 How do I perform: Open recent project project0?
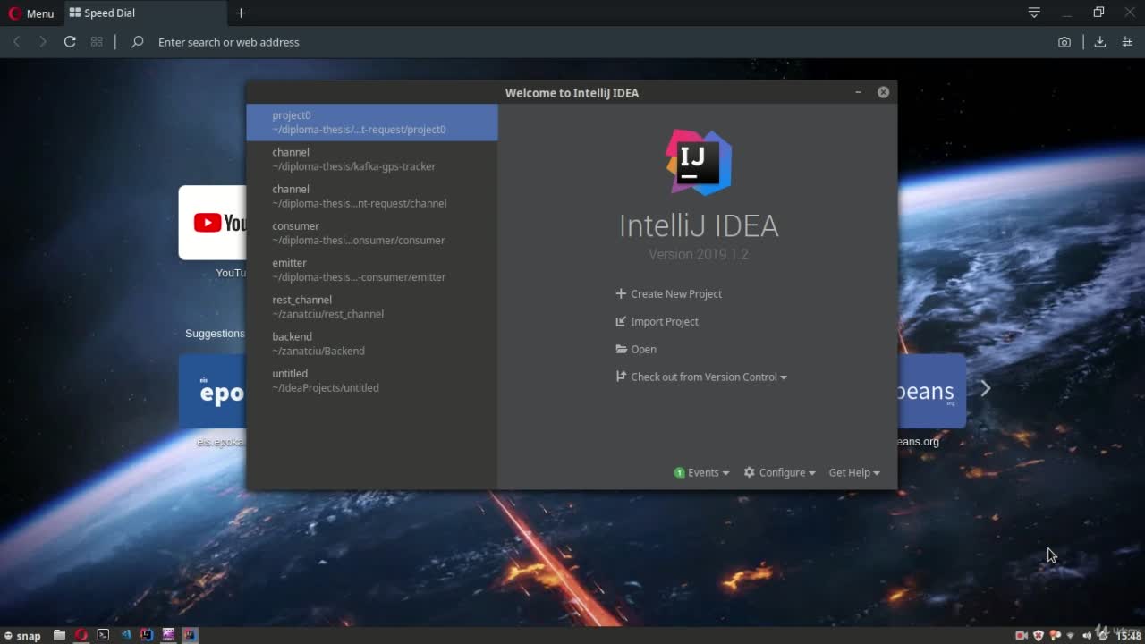(372, 123)
